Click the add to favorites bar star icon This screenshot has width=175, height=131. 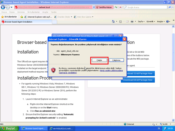(22, 17)
